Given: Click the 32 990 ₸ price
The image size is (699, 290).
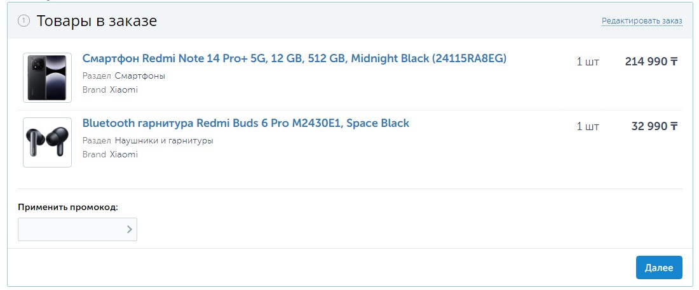Looking at the screenshot, I should click(x=655, y=126).
